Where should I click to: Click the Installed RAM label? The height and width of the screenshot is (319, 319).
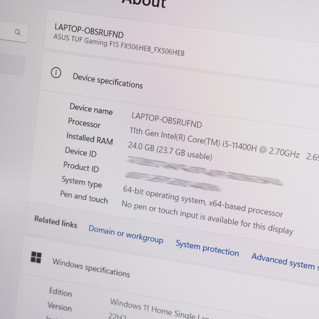tap(90, 138)
